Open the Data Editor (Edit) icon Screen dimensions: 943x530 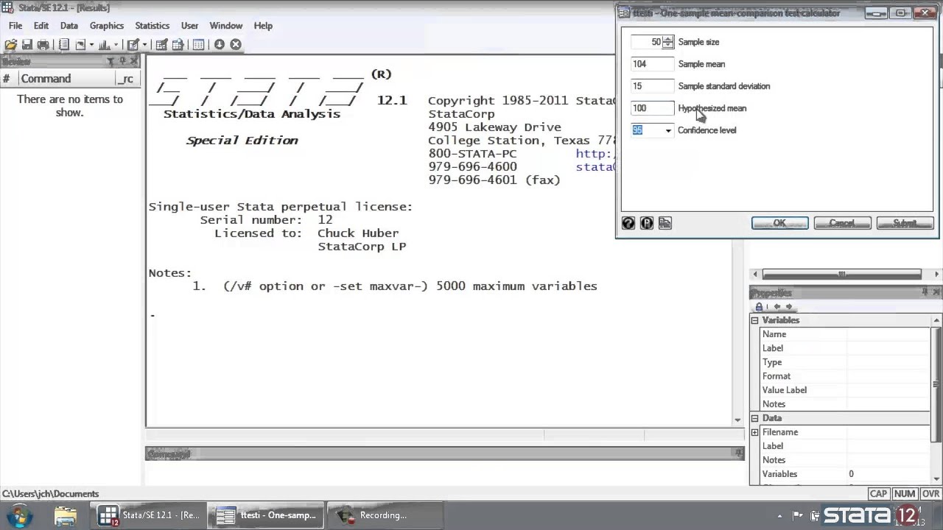point(161,45)
